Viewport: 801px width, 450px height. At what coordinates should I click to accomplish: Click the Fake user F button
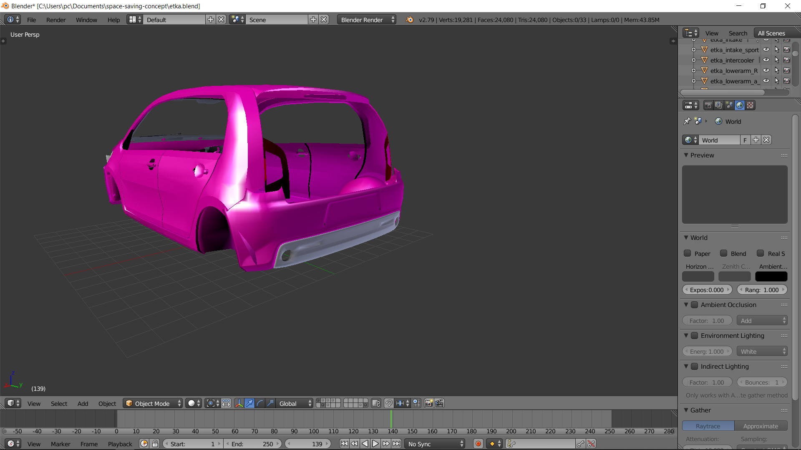(745, 140)
